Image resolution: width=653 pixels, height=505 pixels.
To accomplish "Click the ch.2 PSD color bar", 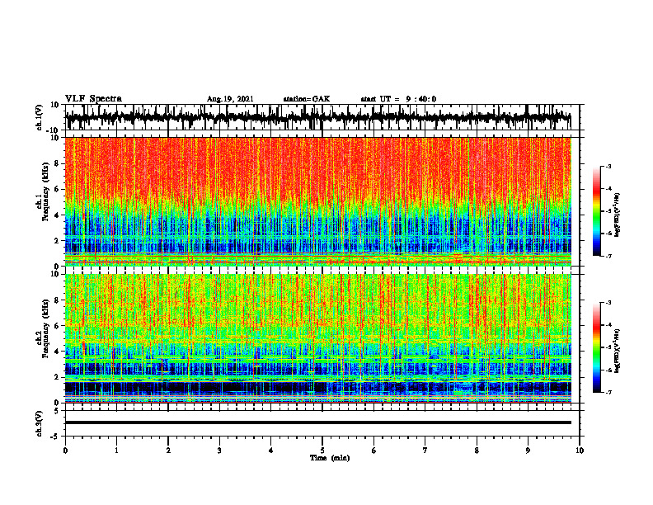I will pos(597,347).
